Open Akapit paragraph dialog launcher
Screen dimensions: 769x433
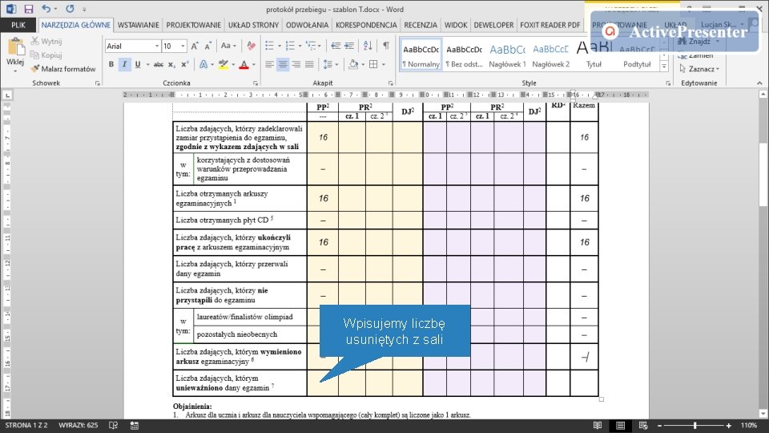click(x=390, y=83)
